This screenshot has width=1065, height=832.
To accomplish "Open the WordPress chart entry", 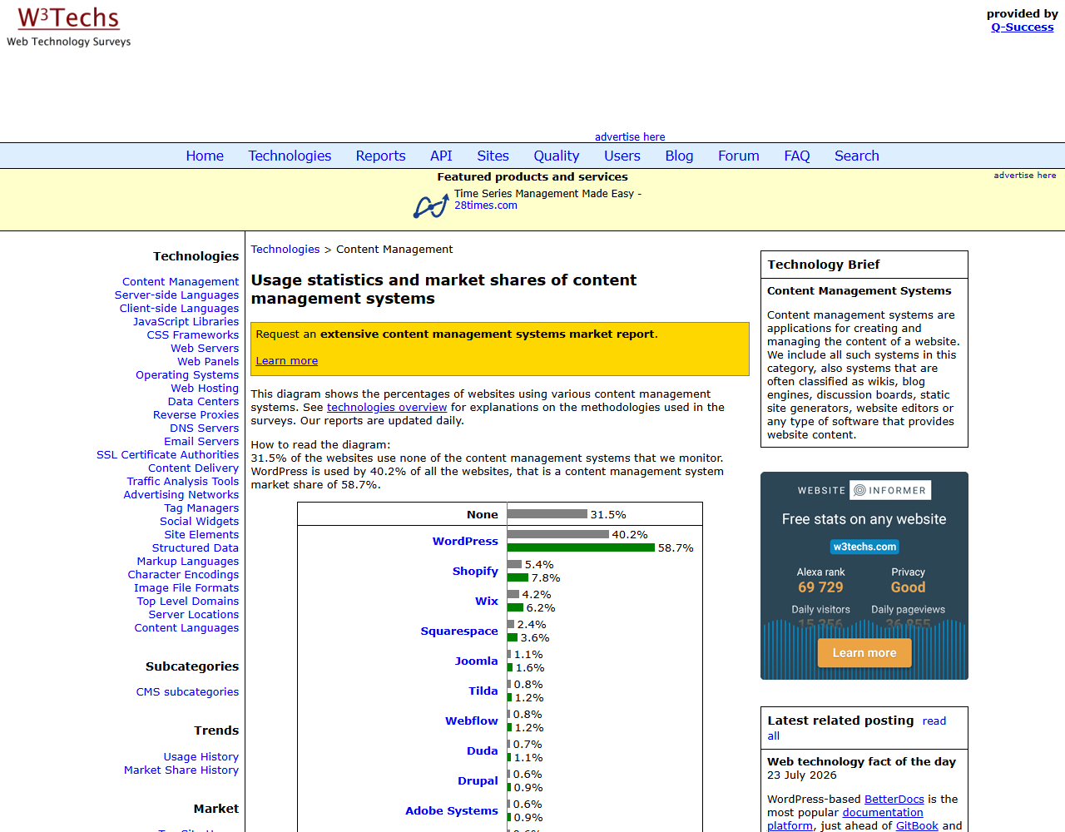I will (x=465, y=541).
